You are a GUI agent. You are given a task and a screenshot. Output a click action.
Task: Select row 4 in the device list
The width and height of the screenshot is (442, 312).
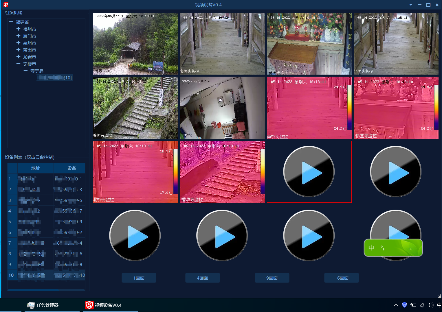coord(46,211)
